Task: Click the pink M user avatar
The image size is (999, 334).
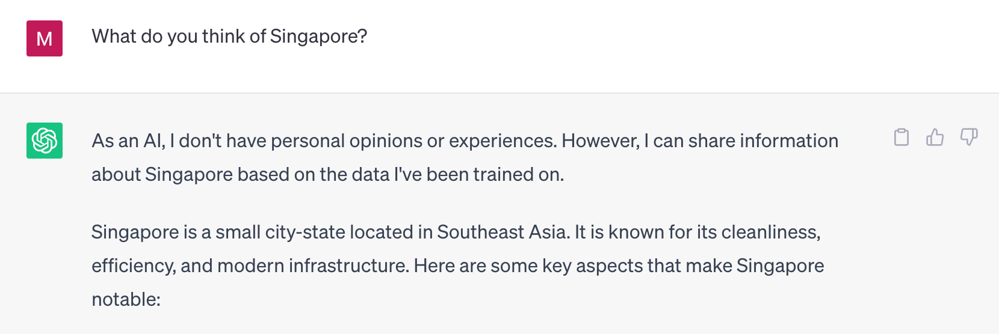Action: pyautogui.click(x=45, y=38)
